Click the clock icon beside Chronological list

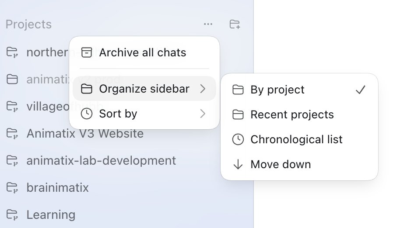click(238, 139)
